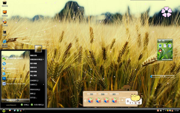This screenshot has height=113, width=180.
Task: Click the 17:29 taskbar clock
Action: tap(176, 111)
